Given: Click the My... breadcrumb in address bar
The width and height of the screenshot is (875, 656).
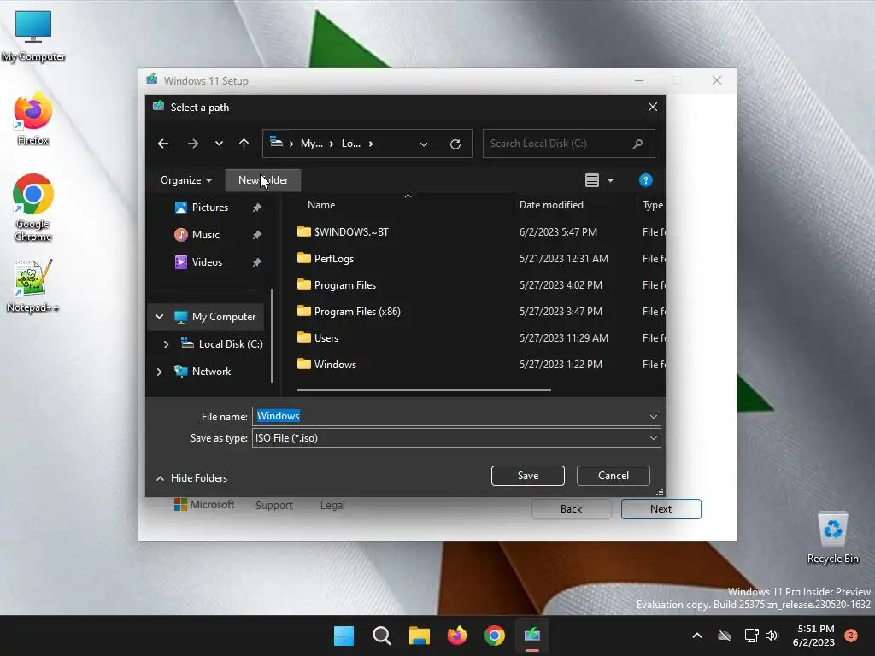Looking at the screenshot, I should point(311,143).
